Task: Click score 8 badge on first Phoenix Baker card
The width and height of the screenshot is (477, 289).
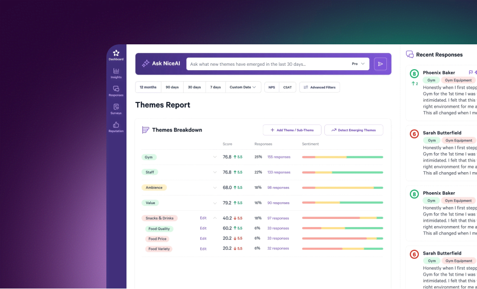Action: point(414,73)
